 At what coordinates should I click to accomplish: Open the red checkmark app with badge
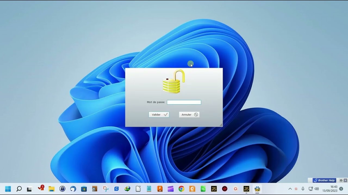point(41,188)
